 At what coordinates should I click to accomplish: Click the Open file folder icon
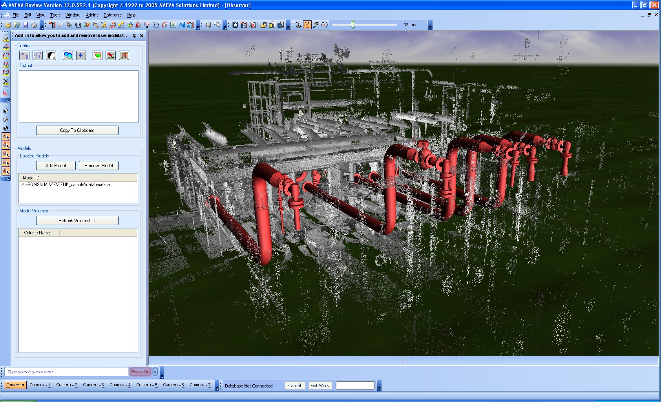[8, 25]
